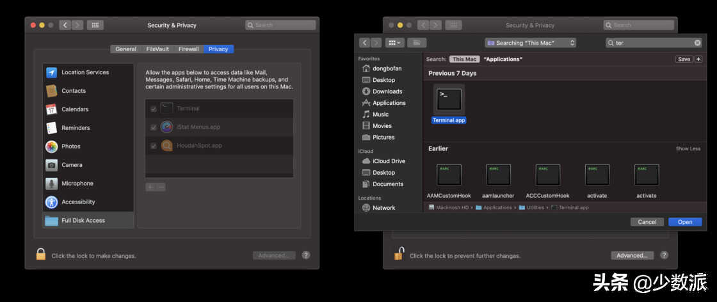Viewport: 717px width, 302px height.
Task: Toggle the Terminal checkbox in Full Disk Access
Action: (x=153, y=109)
